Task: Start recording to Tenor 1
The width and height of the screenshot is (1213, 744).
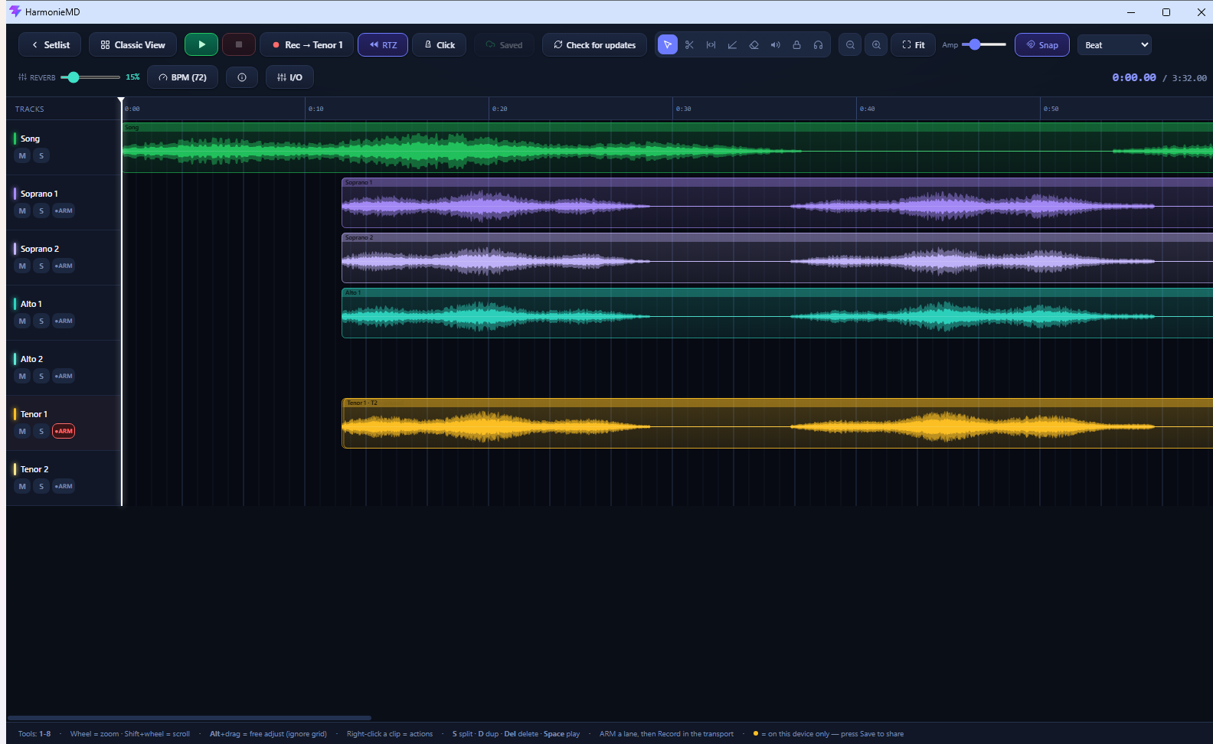Action: pyautogui.click(x=307, y=44)
